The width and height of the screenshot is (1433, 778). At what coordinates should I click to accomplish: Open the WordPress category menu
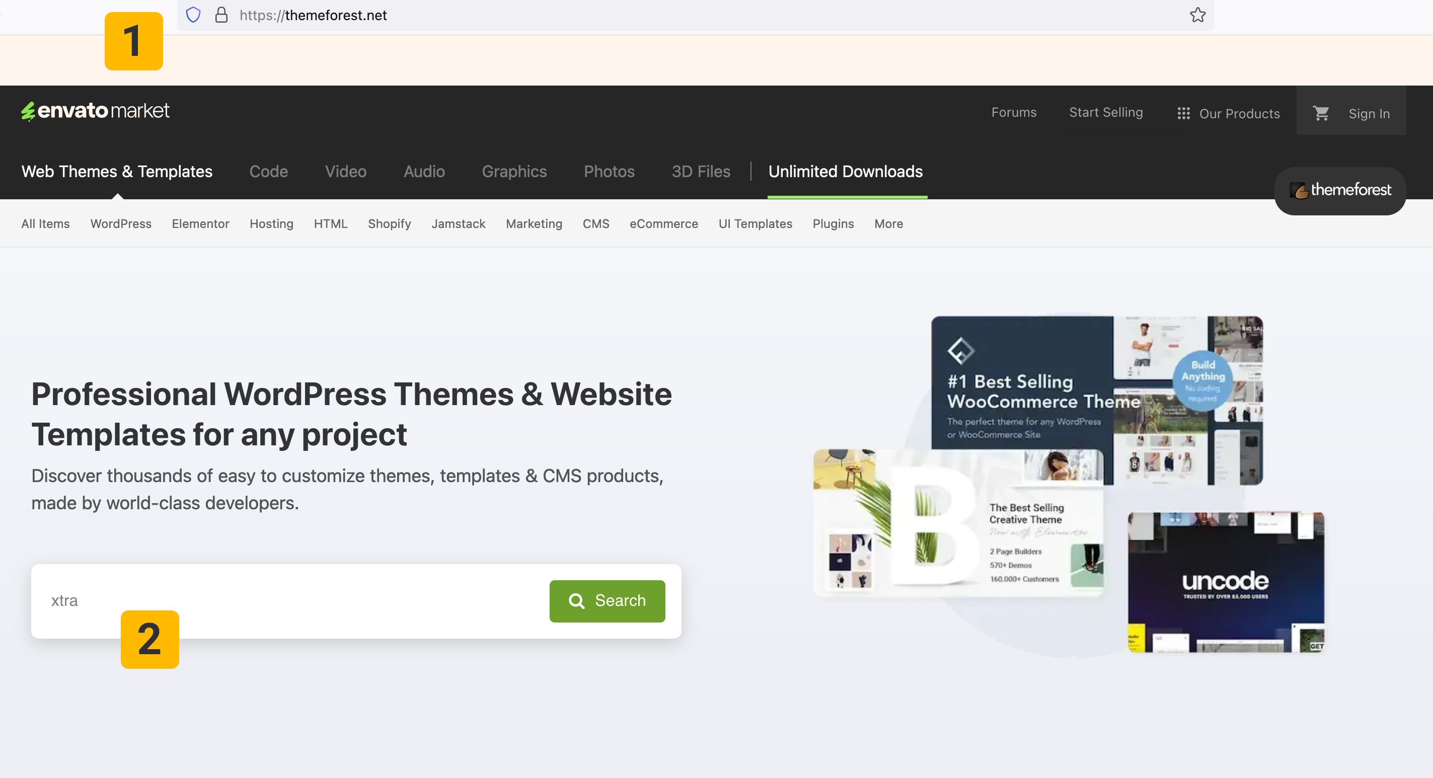(x=121, y=223)
